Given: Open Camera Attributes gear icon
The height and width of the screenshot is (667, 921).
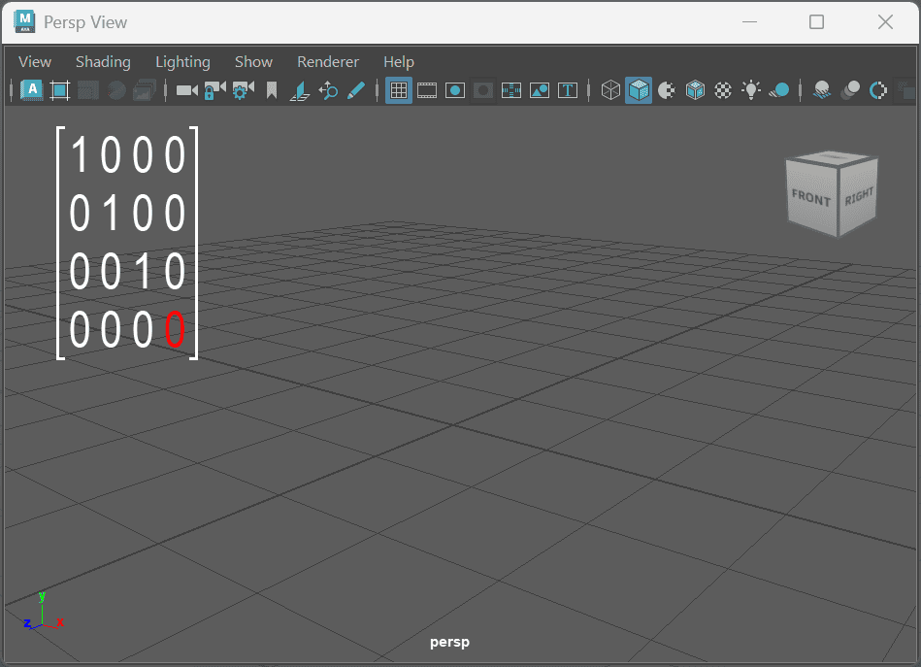Looking at the screenshot, I should (x=243, y=90).
